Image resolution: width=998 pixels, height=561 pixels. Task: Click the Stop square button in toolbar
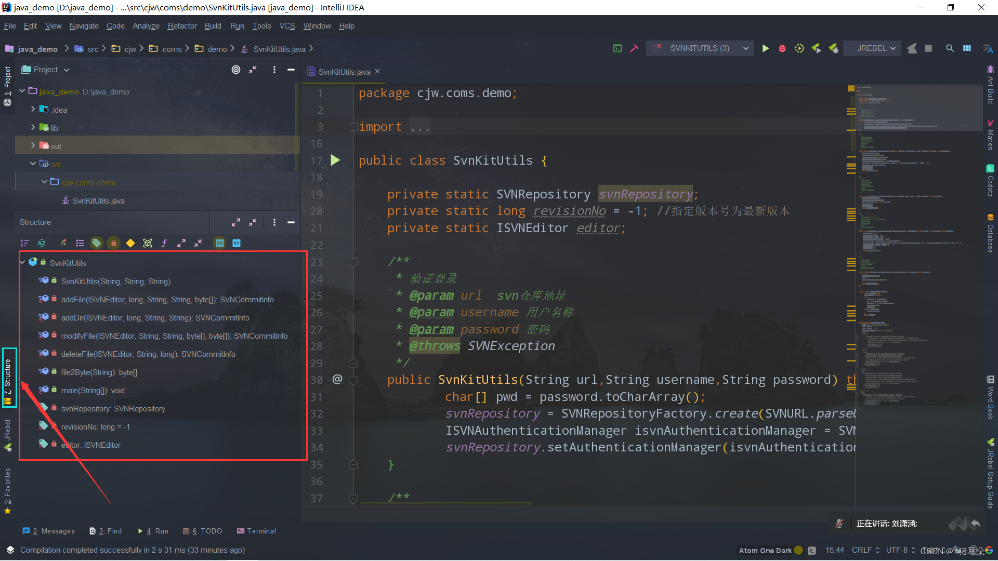(928, 48)
